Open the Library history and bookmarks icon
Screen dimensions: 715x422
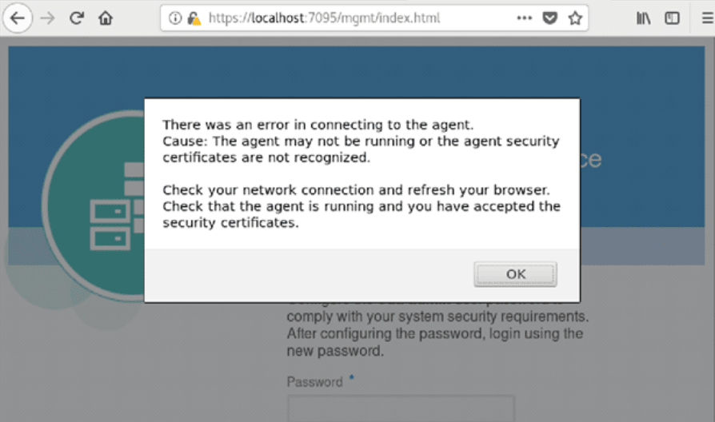coord(644,18)
